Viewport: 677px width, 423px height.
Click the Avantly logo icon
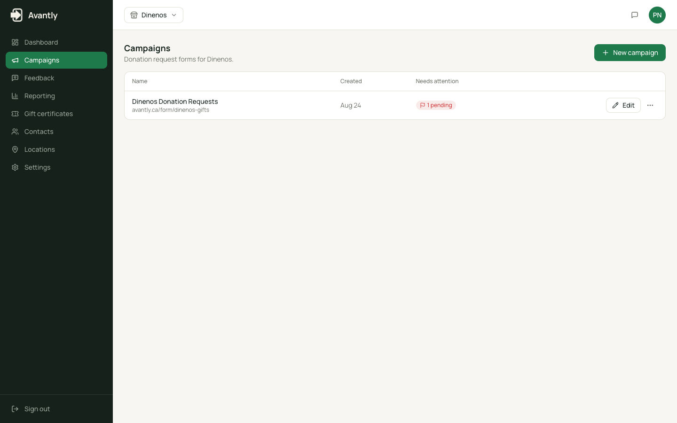tap(16, 15)
